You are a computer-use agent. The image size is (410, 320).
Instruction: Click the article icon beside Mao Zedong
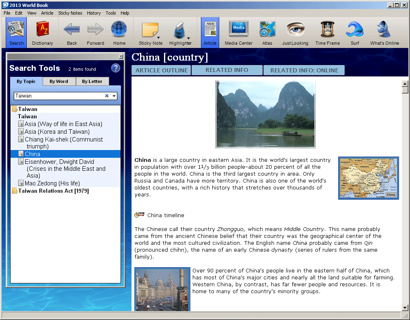(21, 183)
